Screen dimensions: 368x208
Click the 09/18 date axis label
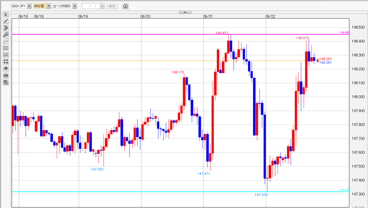pyautogui.click(x=39, y=17)
